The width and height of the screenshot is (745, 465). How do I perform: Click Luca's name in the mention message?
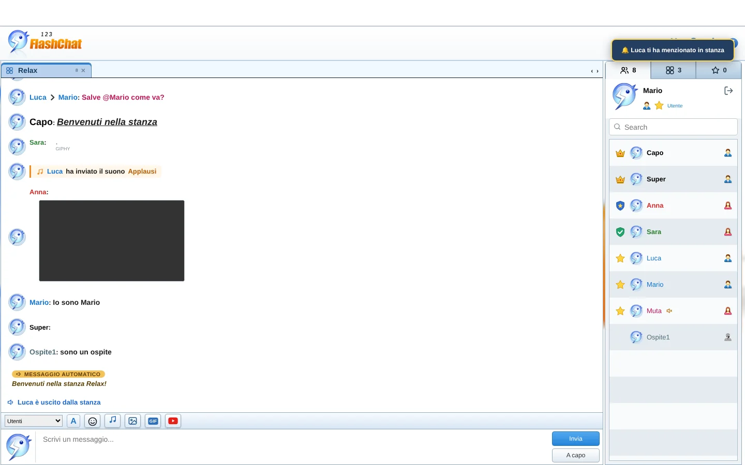coord(38,97)
